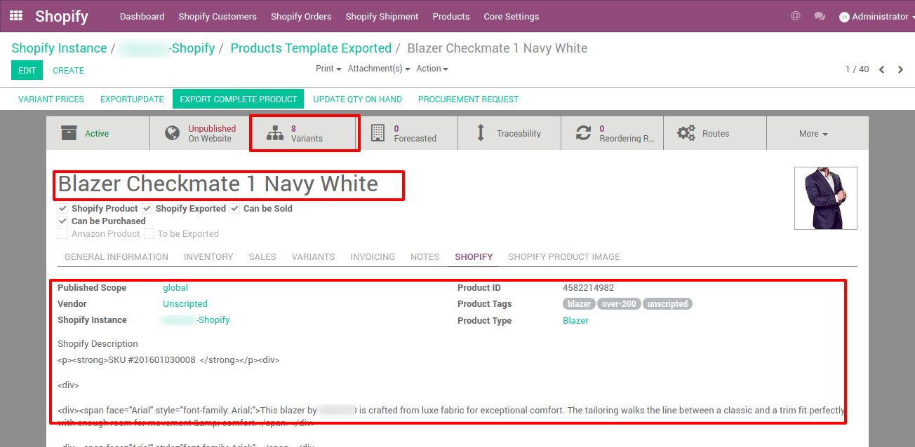The width and height of the screenshot is (915, 447).
Task: Click the Forecasted building icon
Action: 378,133
